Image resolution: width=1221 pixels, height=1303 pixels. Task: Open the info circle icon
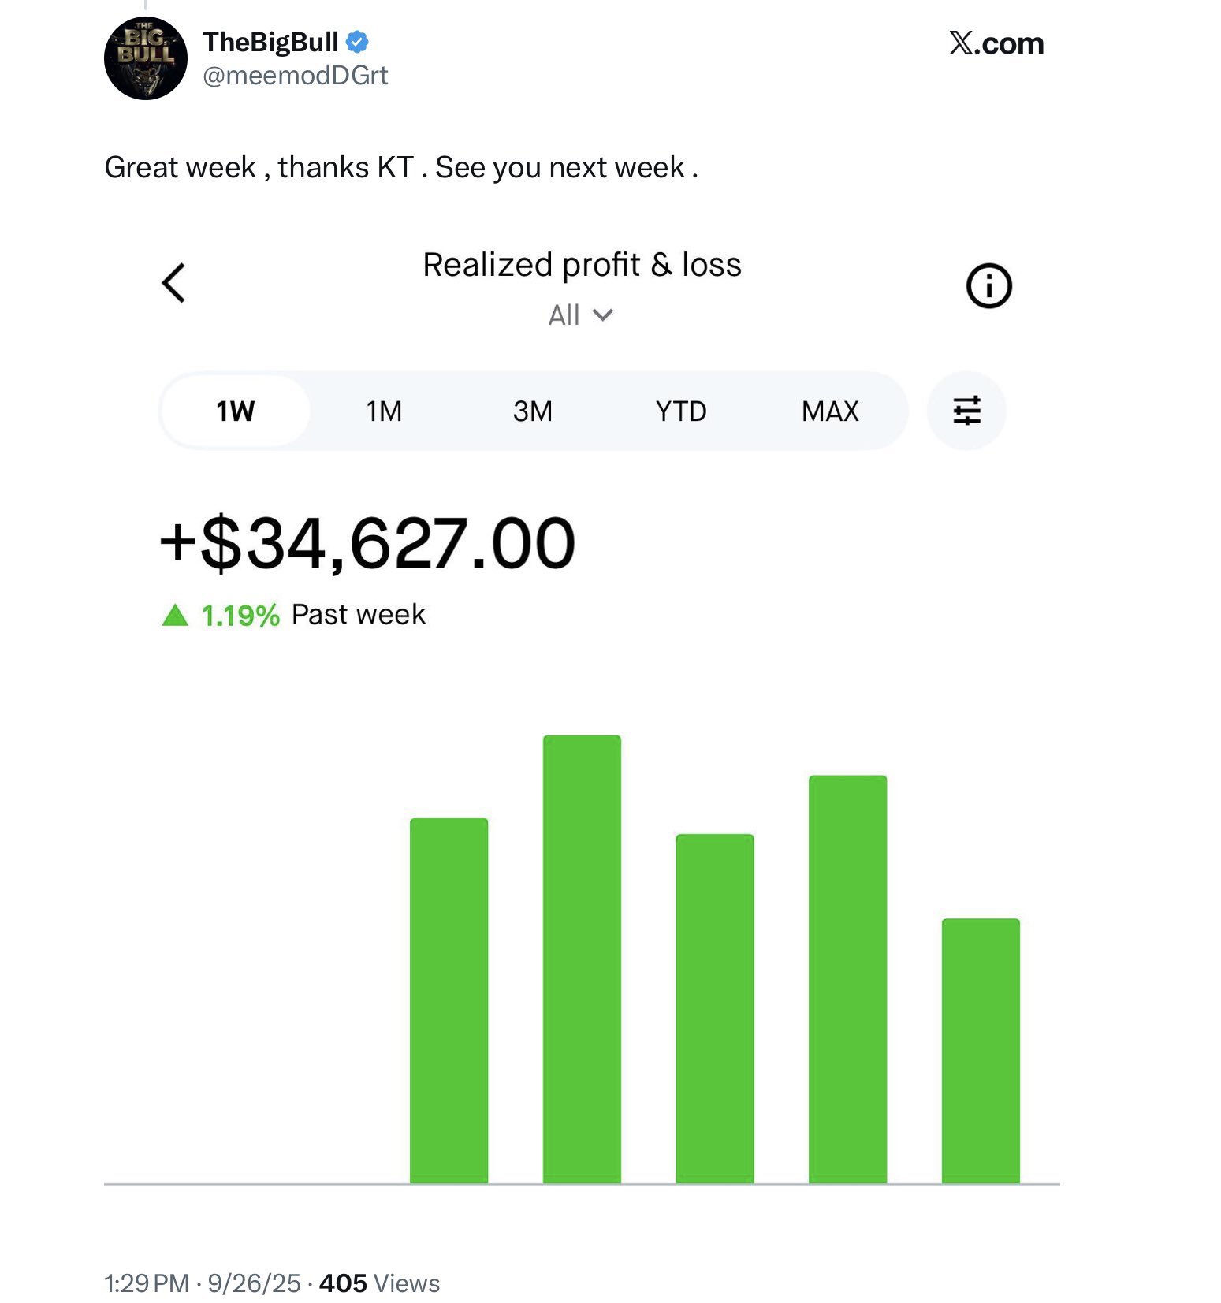tap(988, 285)
